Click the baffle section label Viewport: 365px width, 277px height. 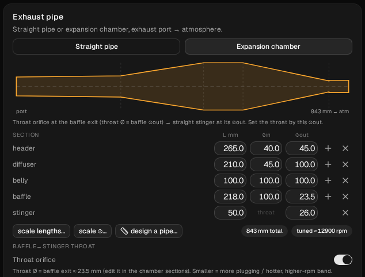coord(22,197)
